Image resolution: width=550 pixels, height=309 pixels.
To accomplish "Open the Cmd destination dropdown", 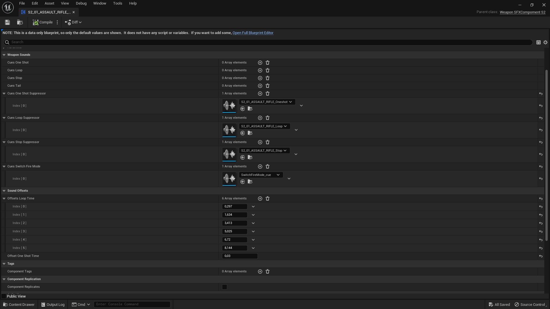I will click(x=81, y=304).
